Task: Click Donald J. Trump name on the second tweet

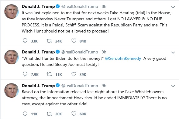Action: tap(38, 52)
